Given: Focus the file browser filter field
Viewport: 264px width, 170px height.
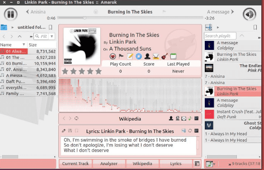Looking at the screenshot, I should point(42,36).
